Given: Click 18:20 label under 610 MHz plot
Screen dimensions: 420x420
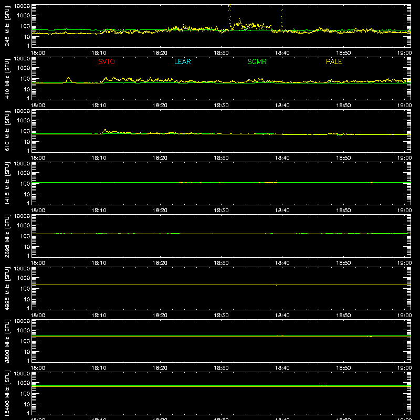Looking at the screenshot, I should point(160,158).
